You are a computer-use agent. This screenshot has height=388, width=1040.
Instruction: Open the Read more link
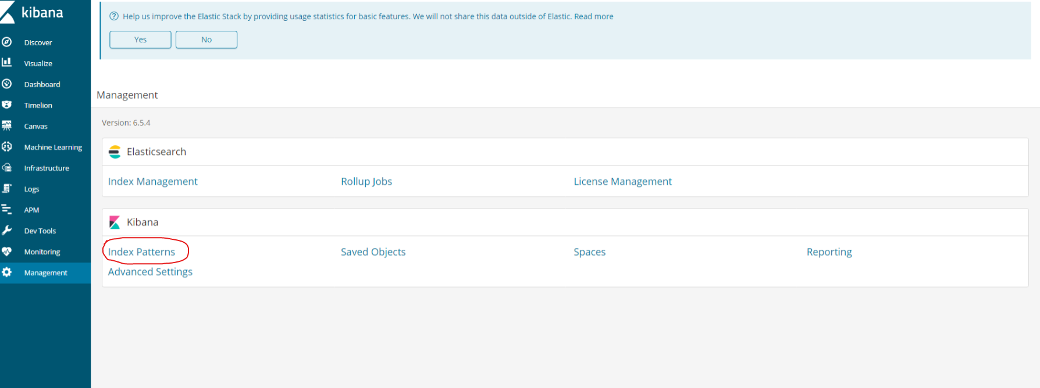coord(593,16)
